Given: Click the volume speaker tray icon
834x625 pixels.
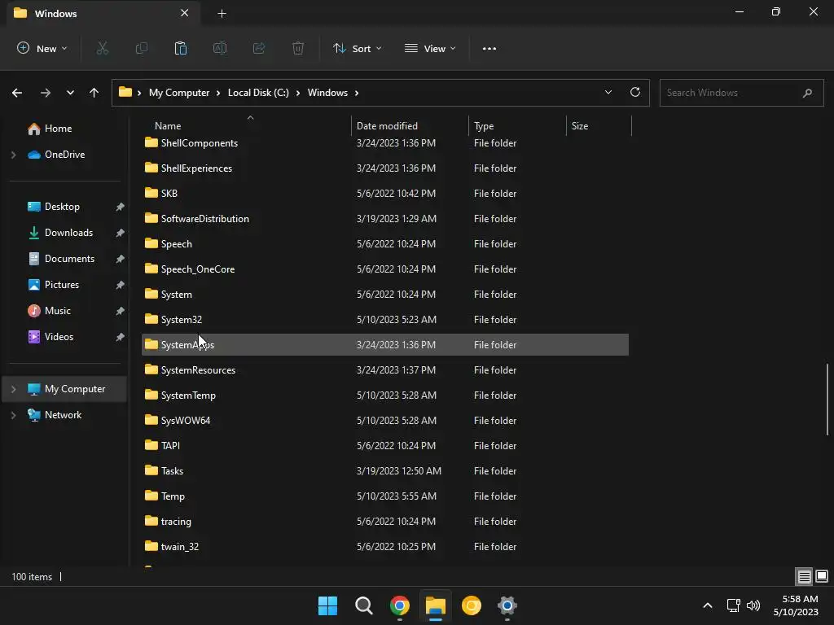Looking at the screenshot, I should (753, 605).
